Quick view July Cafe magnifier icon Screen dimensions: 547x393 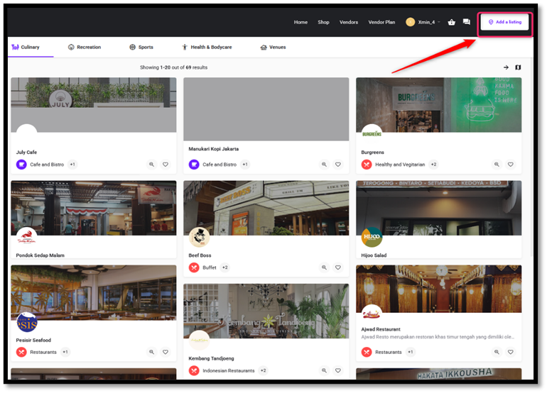pos(151,165)
